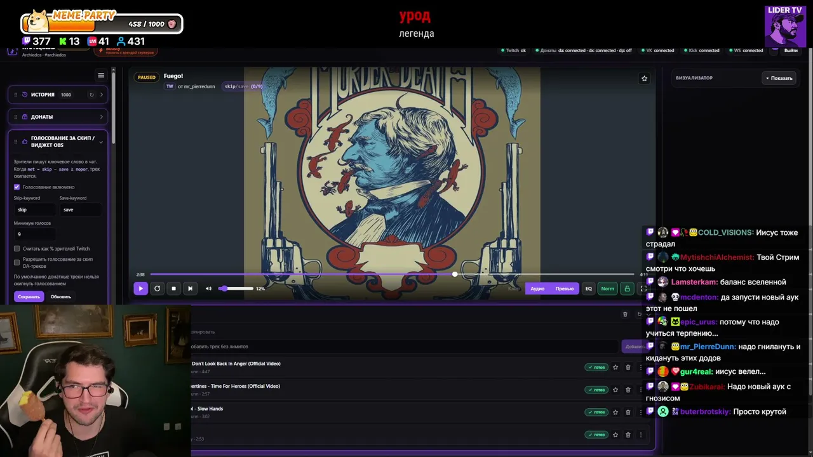Switch the player to Аудио mode

click(537, 289)
